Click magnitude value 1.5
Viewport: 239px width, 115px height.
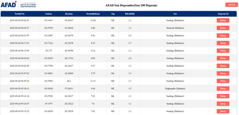[x=130, y=88]
